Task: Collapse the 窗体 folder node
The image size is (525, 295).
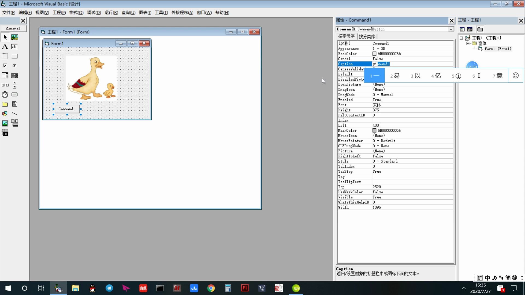Action: pos(468,43)
